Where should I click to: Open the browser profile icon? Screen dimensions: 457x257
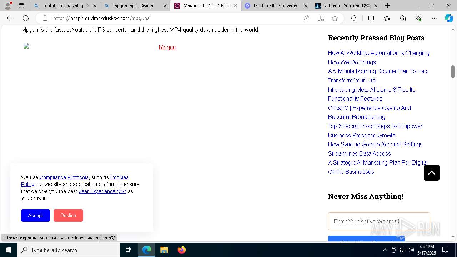pyautogui.click(x=8, y=6)
